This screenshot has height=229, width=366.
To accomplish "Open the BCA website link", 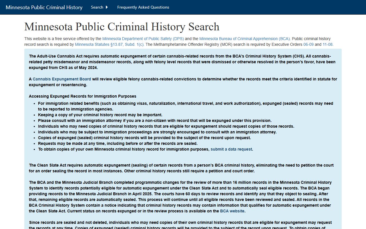I will pyautogui.click(x=232, y=211).
